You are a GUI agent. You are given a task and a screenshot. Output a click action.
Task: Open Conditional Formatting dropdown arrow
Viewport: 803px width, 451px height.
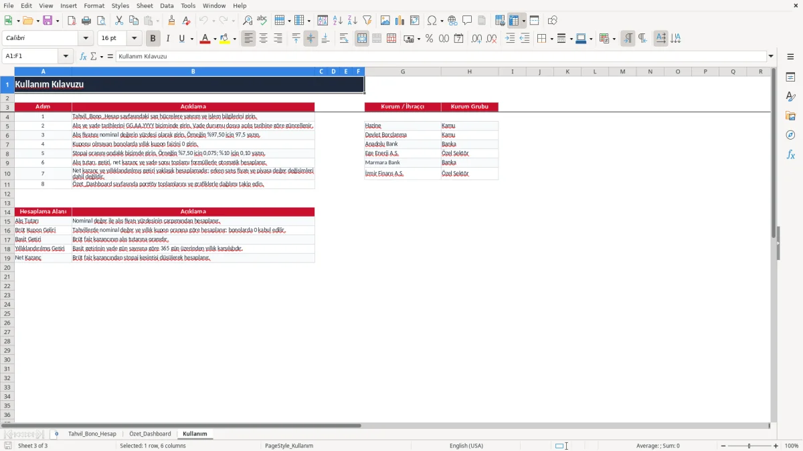[x=614, y=39]
